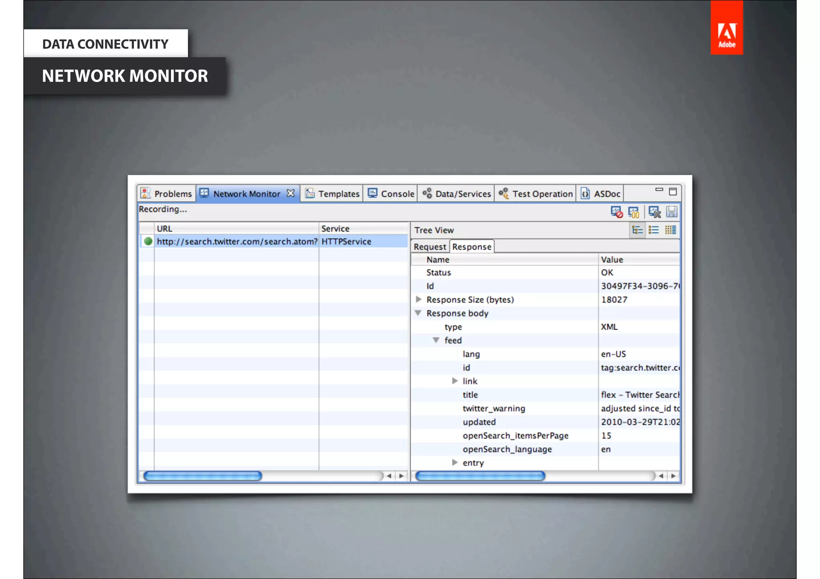Expand the link node
The height and width of the screenshot is (579, 820).
click(455, 381)
